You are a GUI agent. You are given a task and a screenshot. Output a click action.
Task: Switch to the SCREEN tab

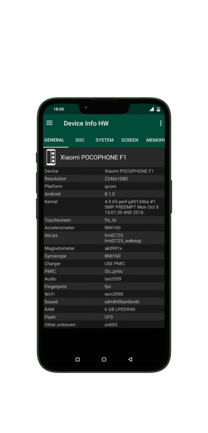click(x=130, y=140)
